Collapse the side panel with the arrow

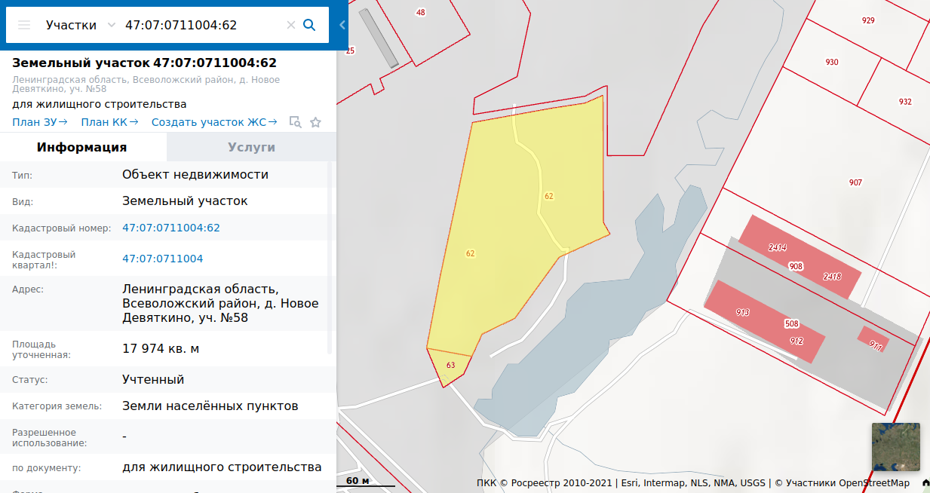(x=342, y=25)
